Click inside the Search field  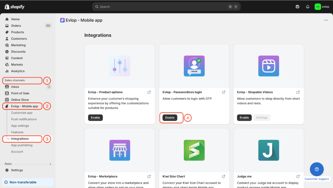[166, 6]
